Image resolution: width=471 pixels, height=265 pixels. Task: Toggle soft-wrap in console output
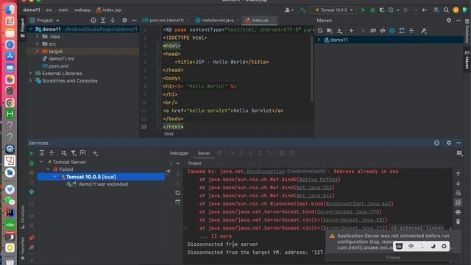pyautogui.click(x=458, y=193)
